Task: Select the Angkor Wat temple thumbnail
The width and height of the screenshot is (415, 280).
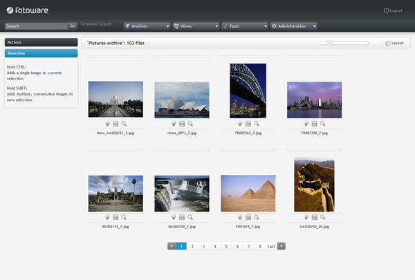Action: [x=116, y=194]
